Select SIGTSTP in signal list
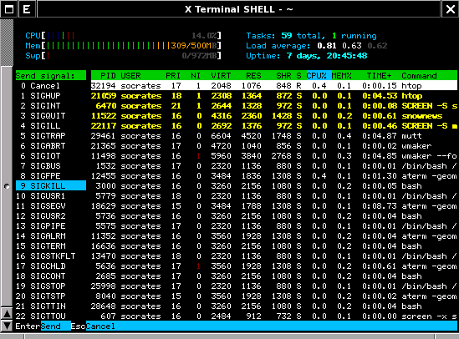 click(51, 296)
